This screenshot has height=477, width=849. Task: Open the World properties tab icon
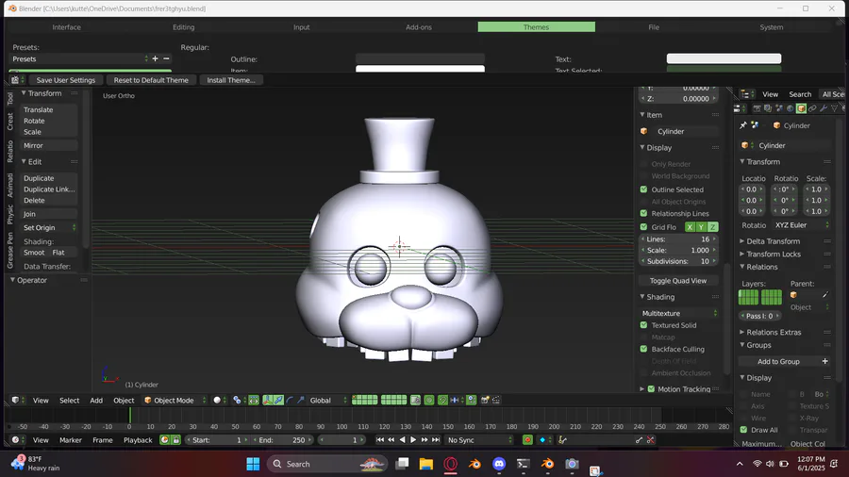pyautogui.click(x=791, y=108)
